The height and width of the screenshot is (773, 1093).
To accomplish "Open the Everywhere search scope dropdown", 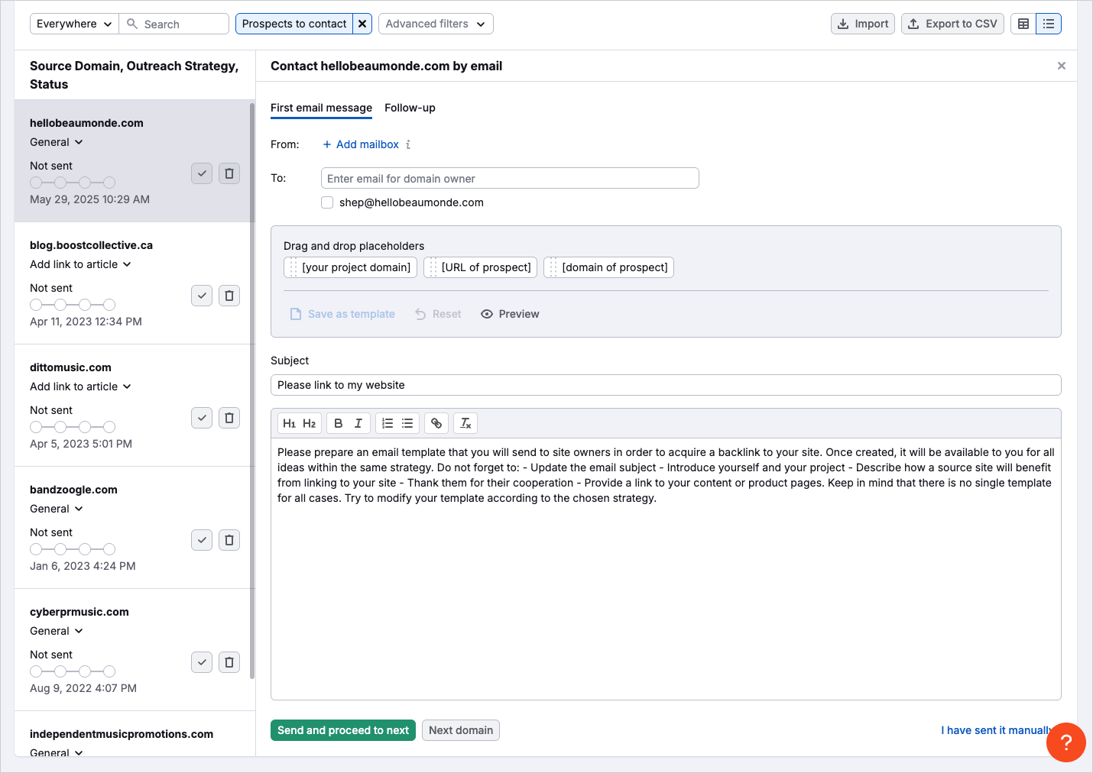I will click(x=73, y=24).
